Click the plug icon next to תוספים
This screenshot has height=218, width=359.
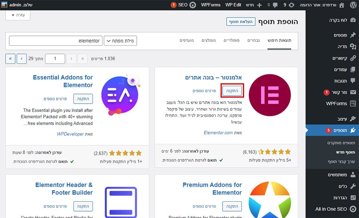(x=353, y=130)
